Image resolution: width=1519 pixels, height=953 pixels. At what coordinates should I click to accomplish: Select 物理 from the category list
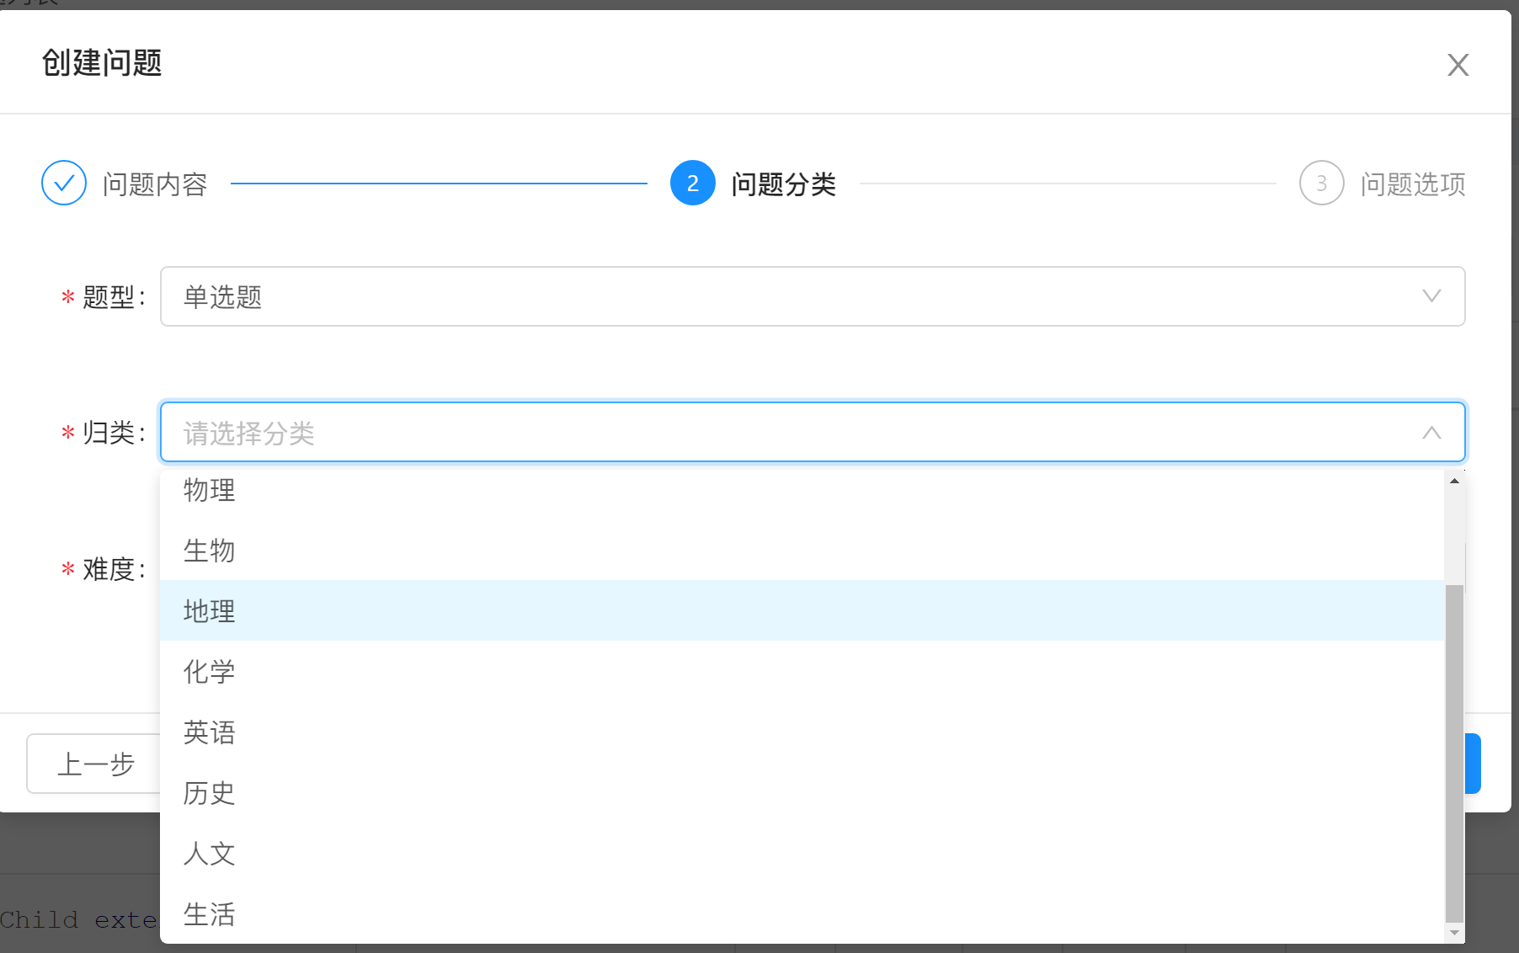coord(210,490)
